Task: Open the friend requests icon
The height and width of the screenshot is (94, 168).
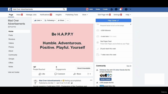Action: point(112,9)
